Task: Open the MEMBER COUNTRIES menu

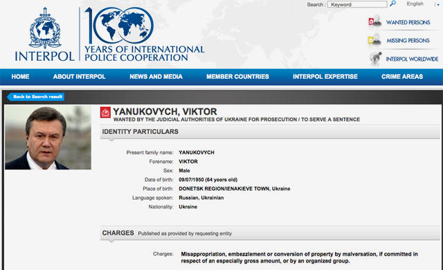Action: pos(237,77)
